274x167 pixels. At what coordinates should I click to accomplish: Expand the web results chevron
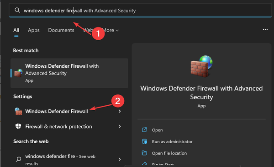pyautogui.click(x=120, y=159)
